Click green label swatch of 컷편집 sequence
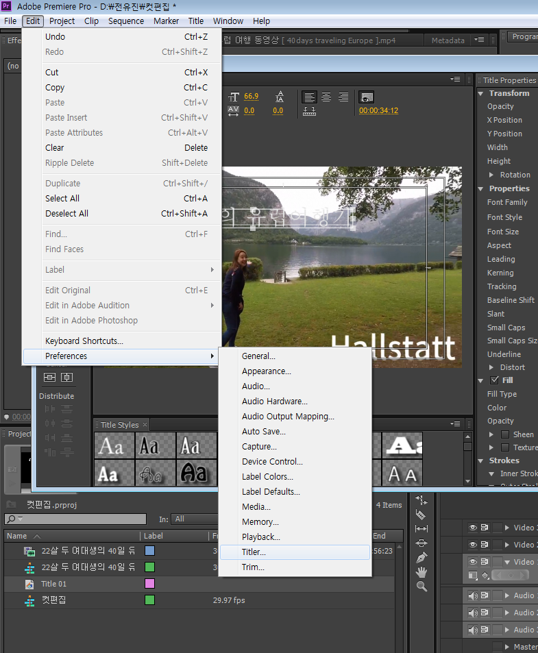Screen dimensions: 538x653 pyautogui.click(x=149, y=600)
